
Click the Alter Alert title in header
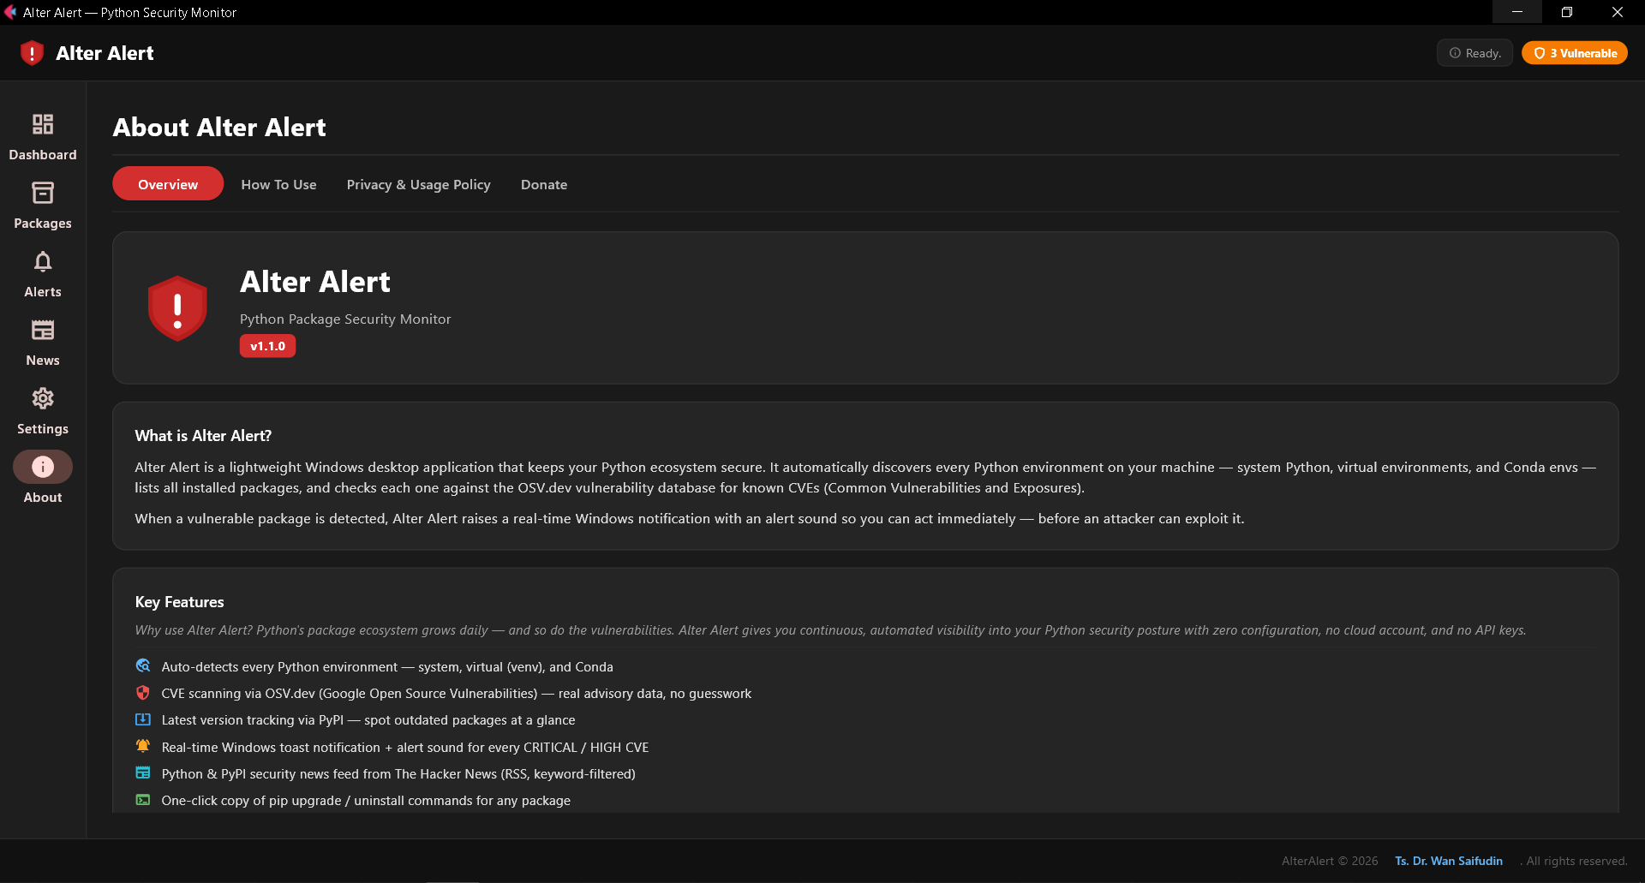105,52
